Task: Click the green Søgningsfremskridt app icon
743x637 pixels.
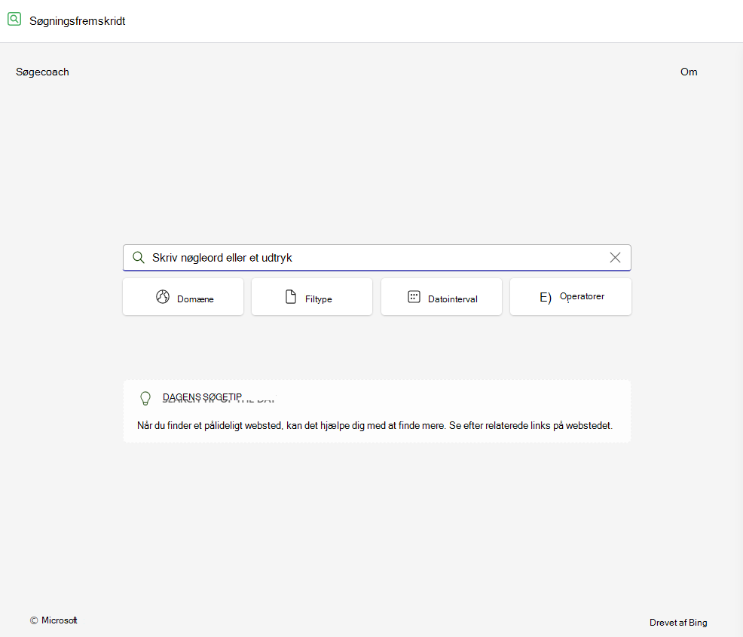Action: pos(14,20)
